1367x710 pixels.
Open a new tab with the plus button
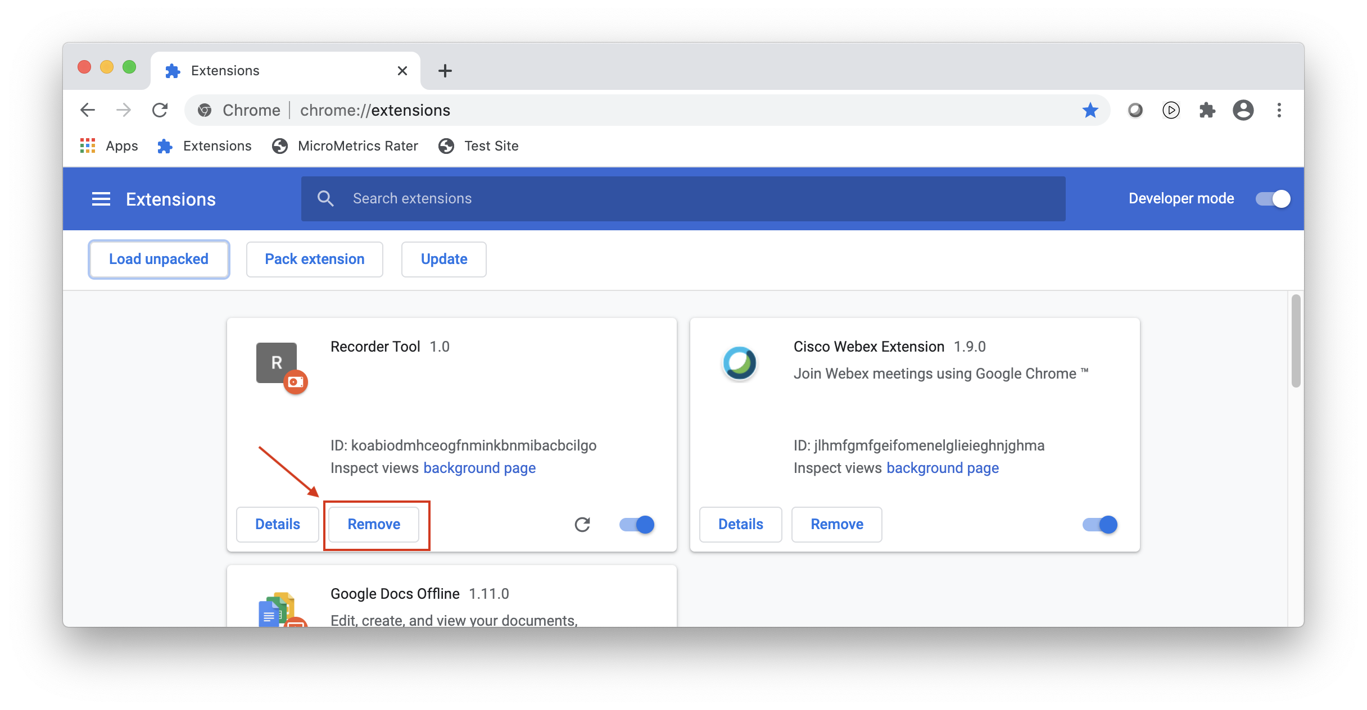[x=445, y=71]
